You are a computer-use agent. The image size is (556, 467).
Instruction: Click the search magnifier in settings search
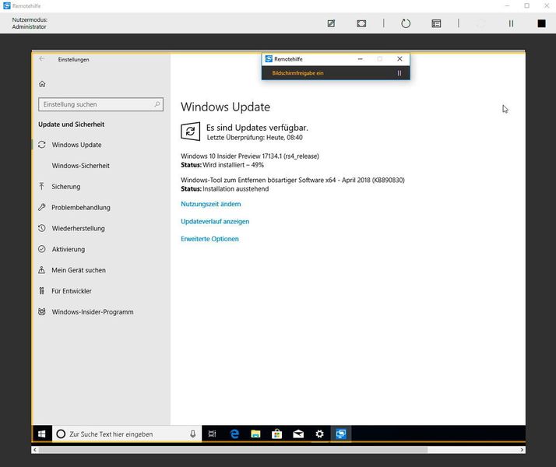click(x=157, y=104)
